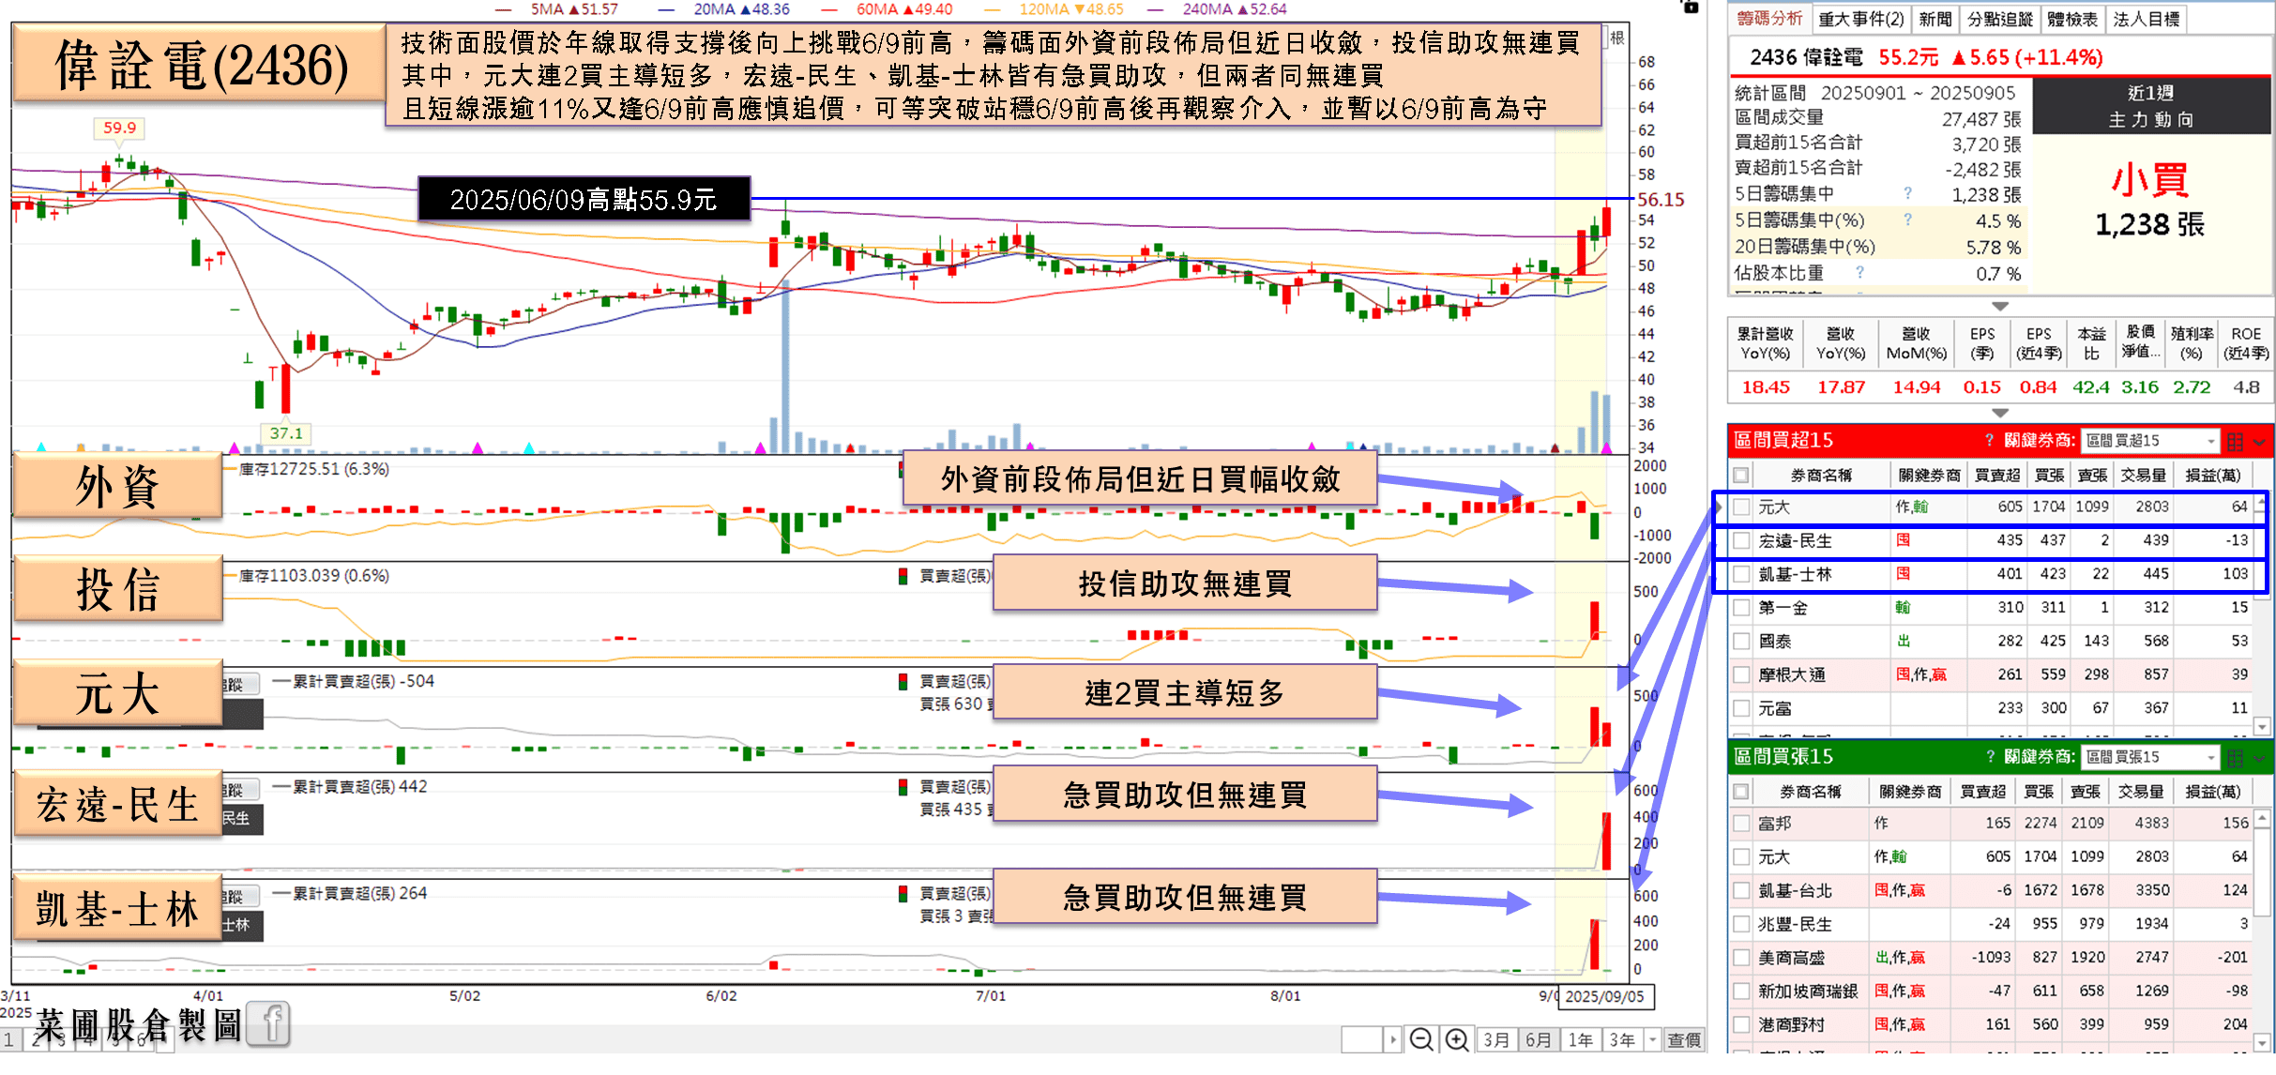Select the 1年 chart range button
This screenshot has width=2276, height=1075.
pyautogui.click(x=1581, y=1039)
